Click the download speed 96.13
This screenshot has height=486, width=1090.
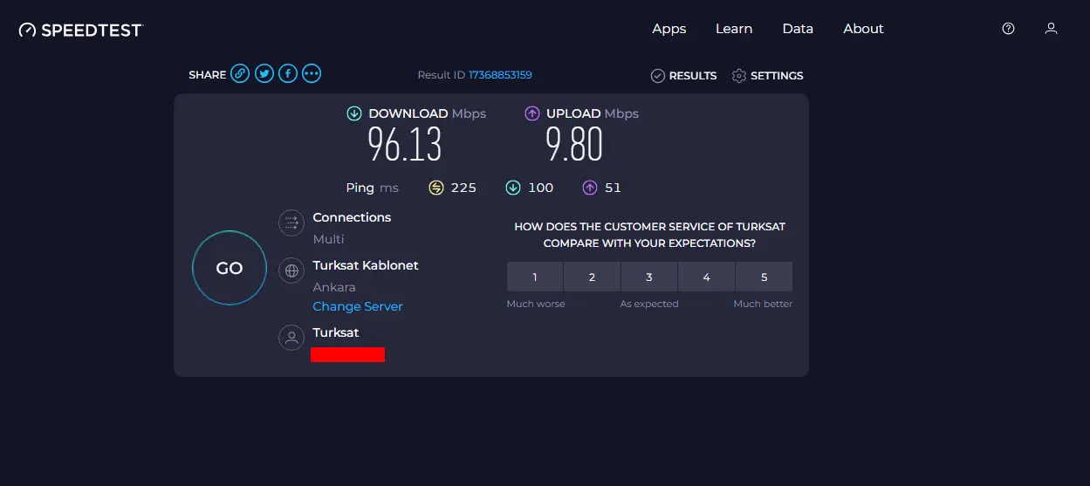tap(405, 144)
